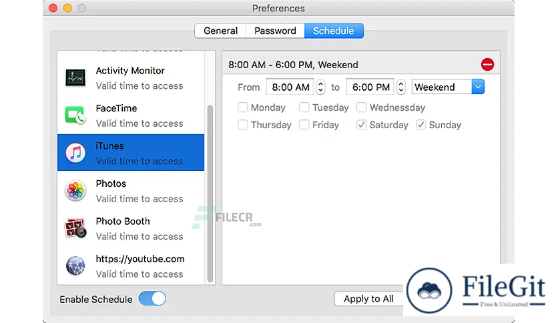Click the app list vertical scrollbar
Screen dimensions: 558x323
210,193
